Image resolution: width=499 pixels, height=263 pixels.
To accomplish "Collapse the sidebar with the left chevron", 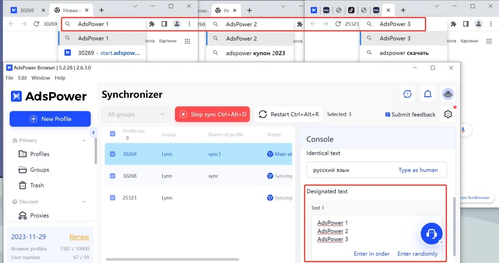I will [x=94, y=133].
